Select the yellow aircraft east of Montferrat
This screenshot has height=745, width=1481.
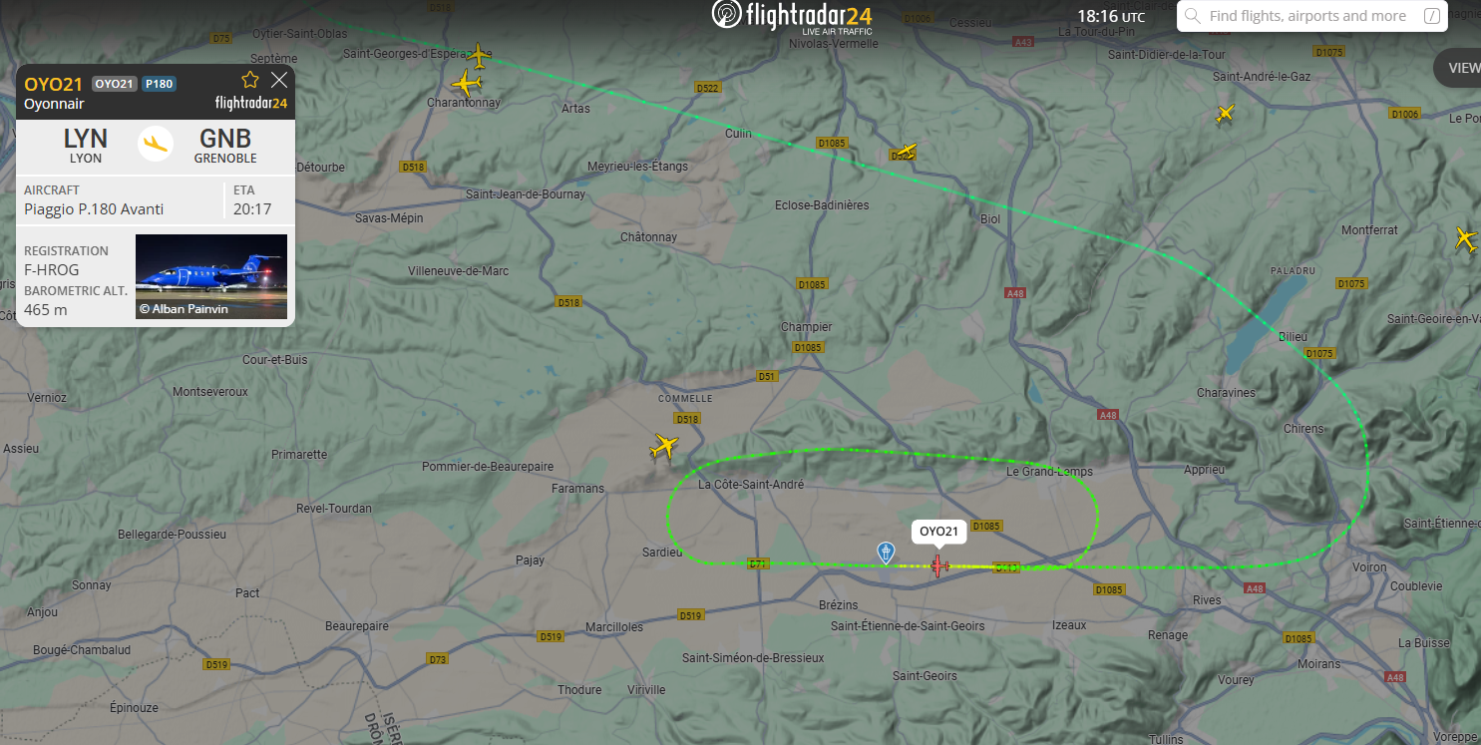coord(1465,239)
